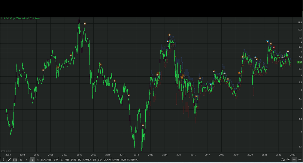
Task: Click the 2008 label on time axis
Action: coord(79,155)
